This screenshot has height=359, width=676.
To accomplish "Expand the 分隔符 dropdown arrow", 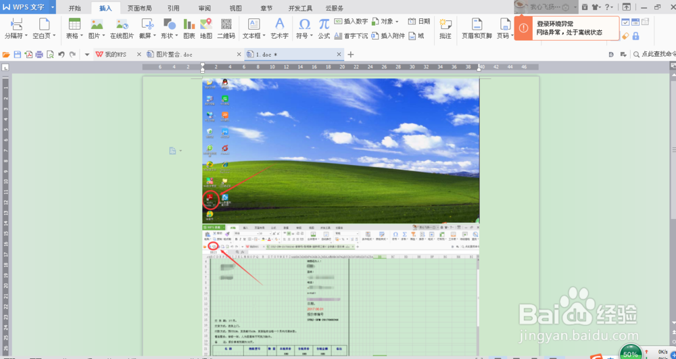I will tap(26, 37).
